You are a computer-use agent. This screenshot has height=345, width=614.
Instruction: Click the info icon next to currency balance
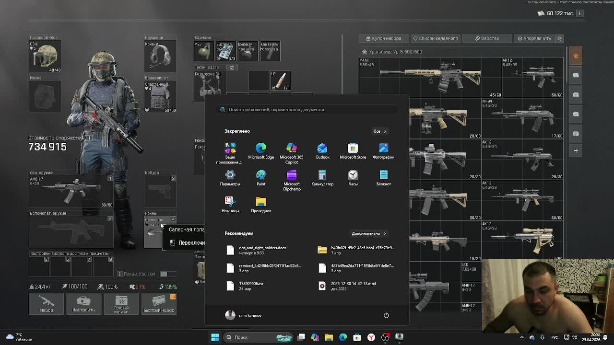[x=579, y=13]
